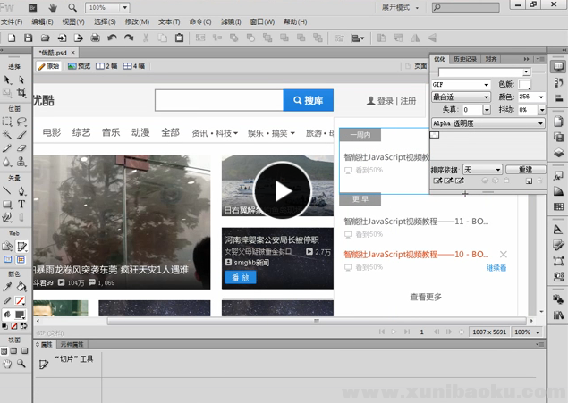Open the 修改(M) menu

coord(137,21)
